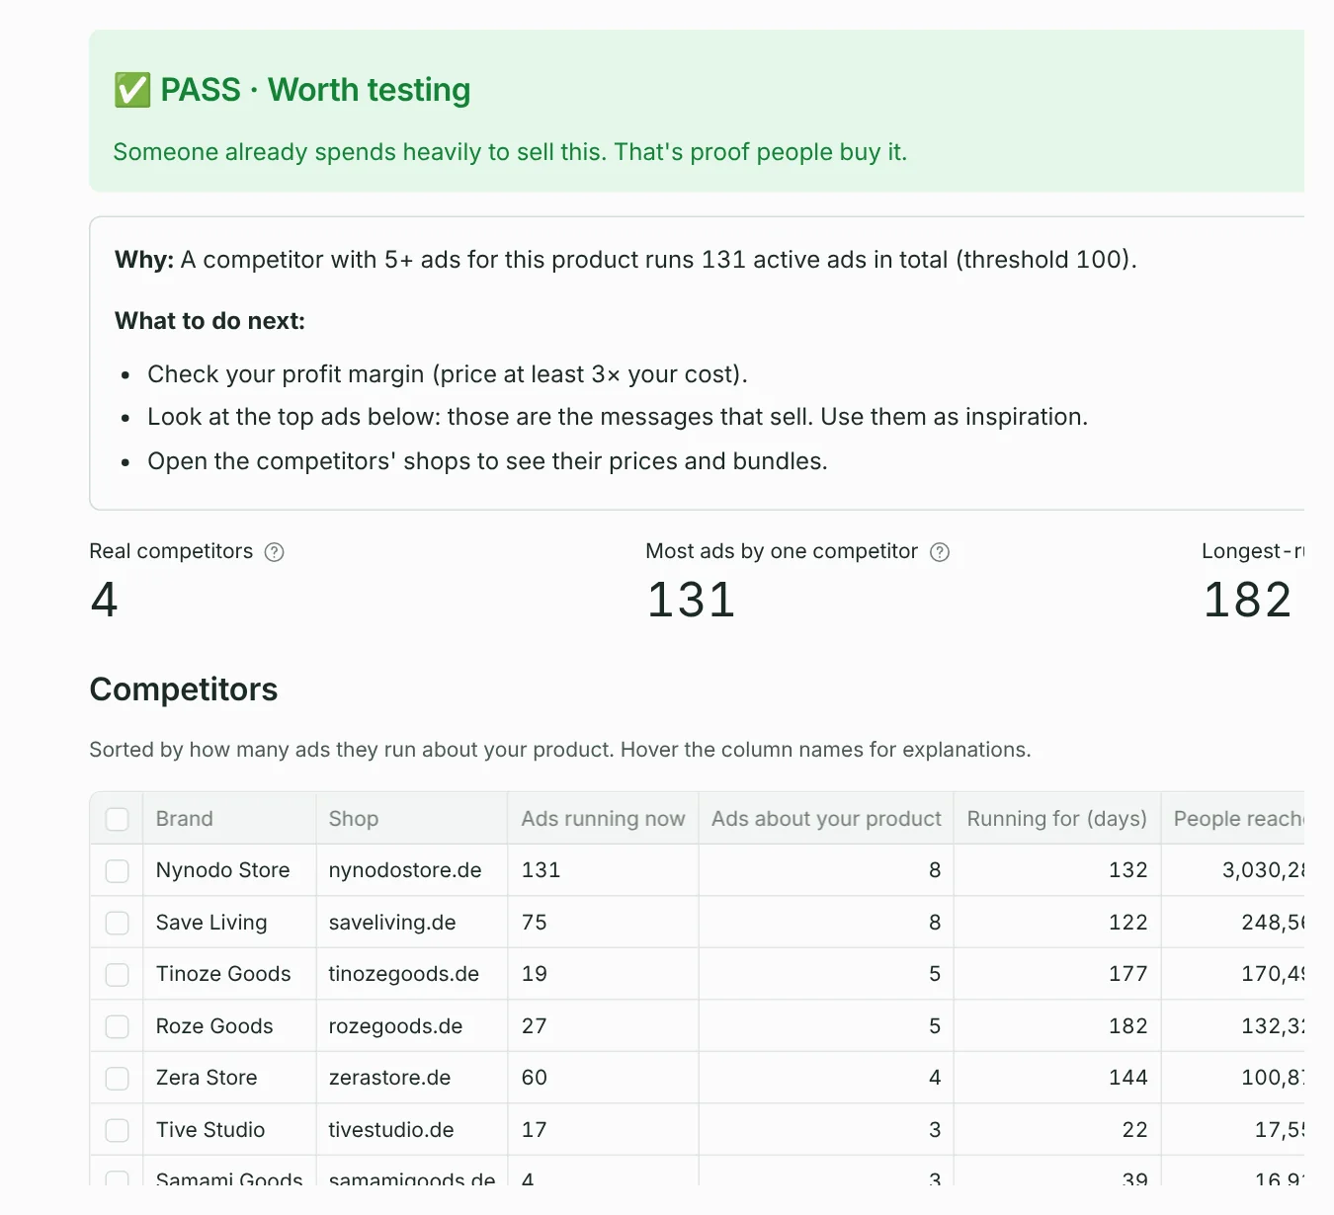Image resolution: width=1334 pixels, height=1215 pixels.
Task: Select the Save Living brand name
Action: click(x=211, y=923)
